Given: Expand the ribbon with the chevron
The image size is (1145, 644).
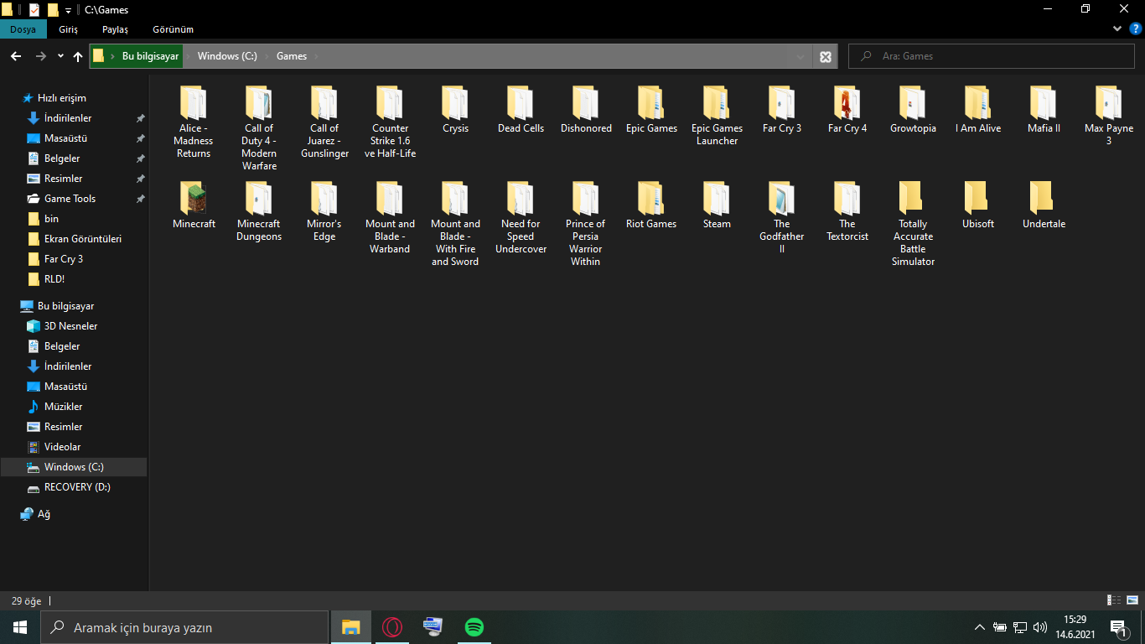Looking at the screenshot, I should coord(1117,29).
